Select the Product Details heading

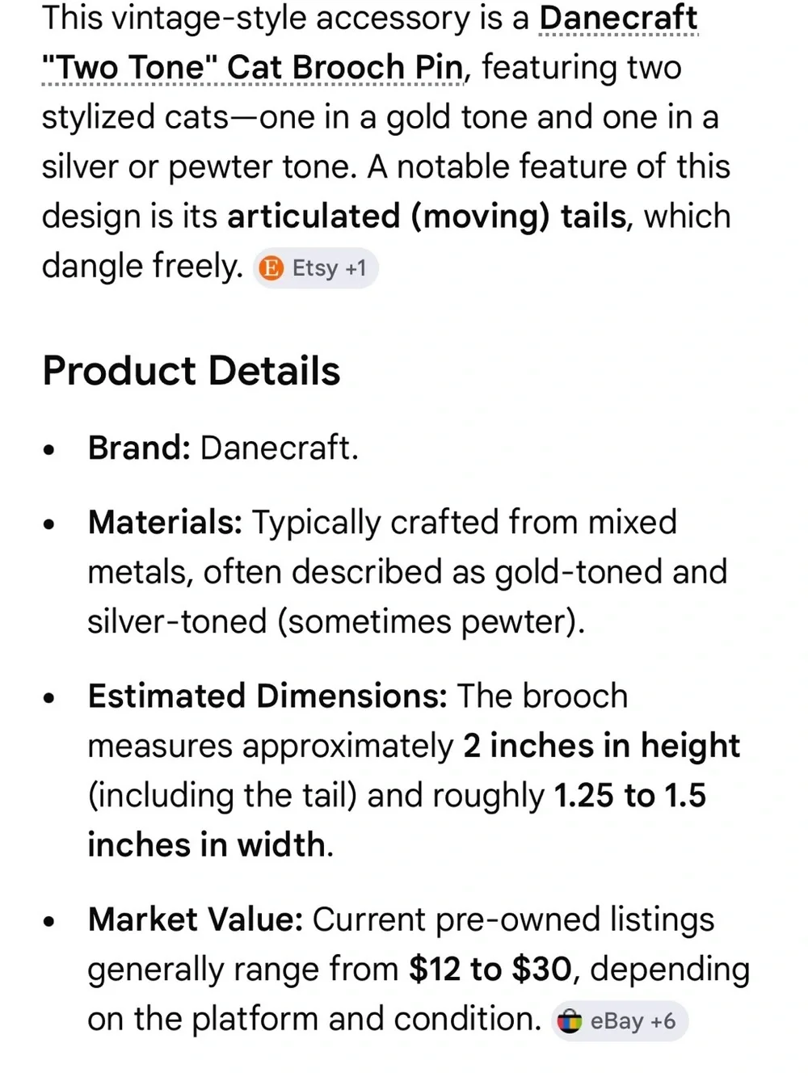(191, 371)
